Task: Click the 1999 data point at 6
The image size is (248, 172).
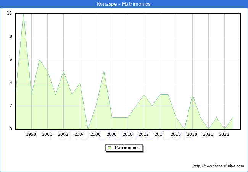Action: 39,60
